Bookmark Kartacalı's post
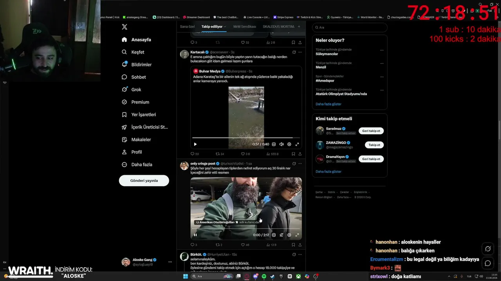501x281 pixels. 293,154
